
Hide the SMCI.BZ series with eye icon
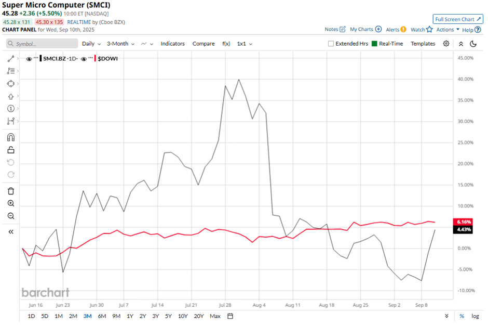pyautogui.click(x=29, y=59)
